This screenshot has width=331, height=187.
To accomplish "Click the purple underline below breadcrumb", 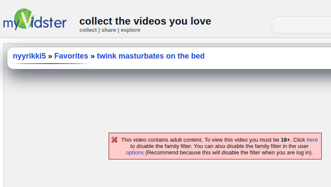I will [51, 64].
